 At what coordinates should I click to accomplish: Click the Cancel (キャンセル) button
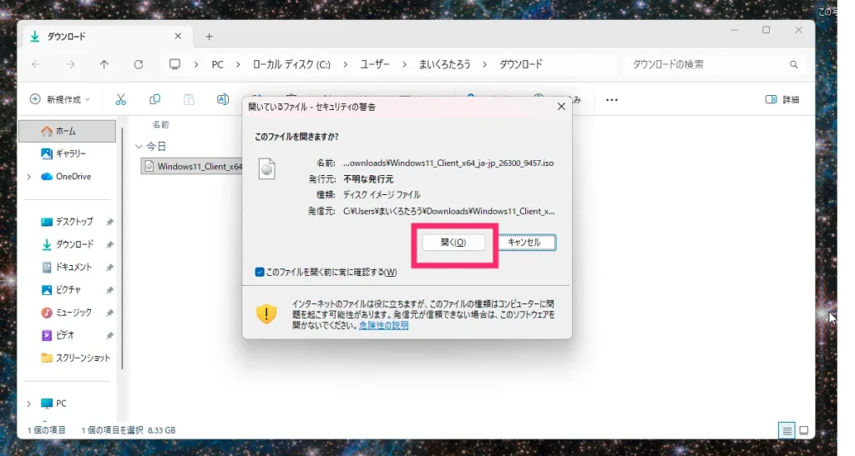527,242
